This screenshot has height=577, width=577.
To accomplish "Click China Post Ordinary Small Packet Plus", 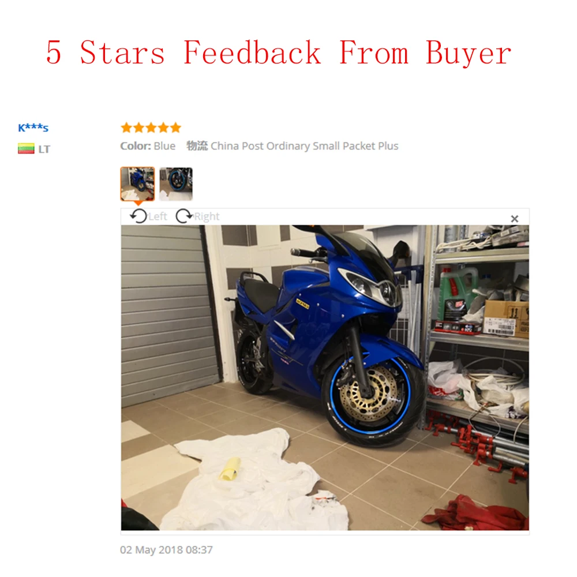I will 304,146.
